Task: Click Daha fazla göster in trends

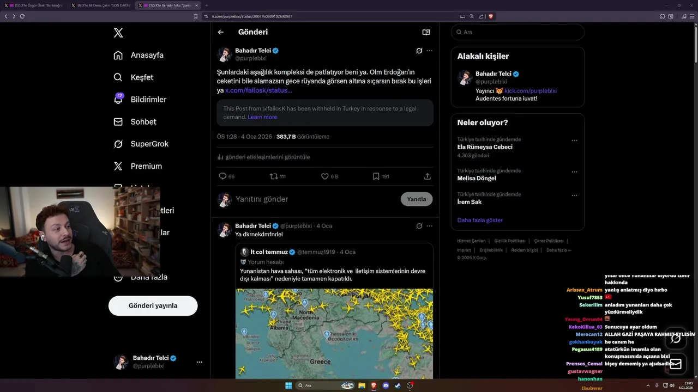Action: click(480, 220)
